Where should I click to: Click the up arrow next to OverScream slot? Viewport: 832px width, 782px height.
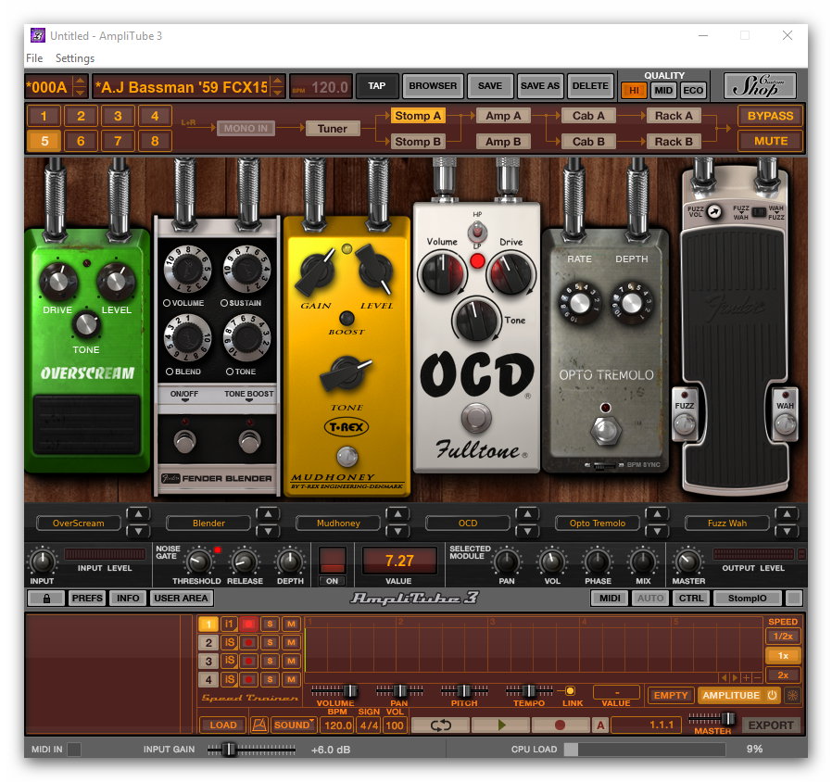pyautogui.click(x=138, y=513)
